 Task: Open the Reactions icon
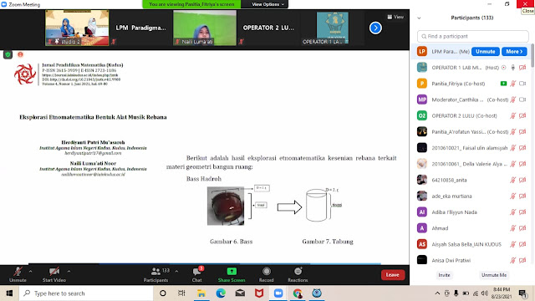pos(298,271)
